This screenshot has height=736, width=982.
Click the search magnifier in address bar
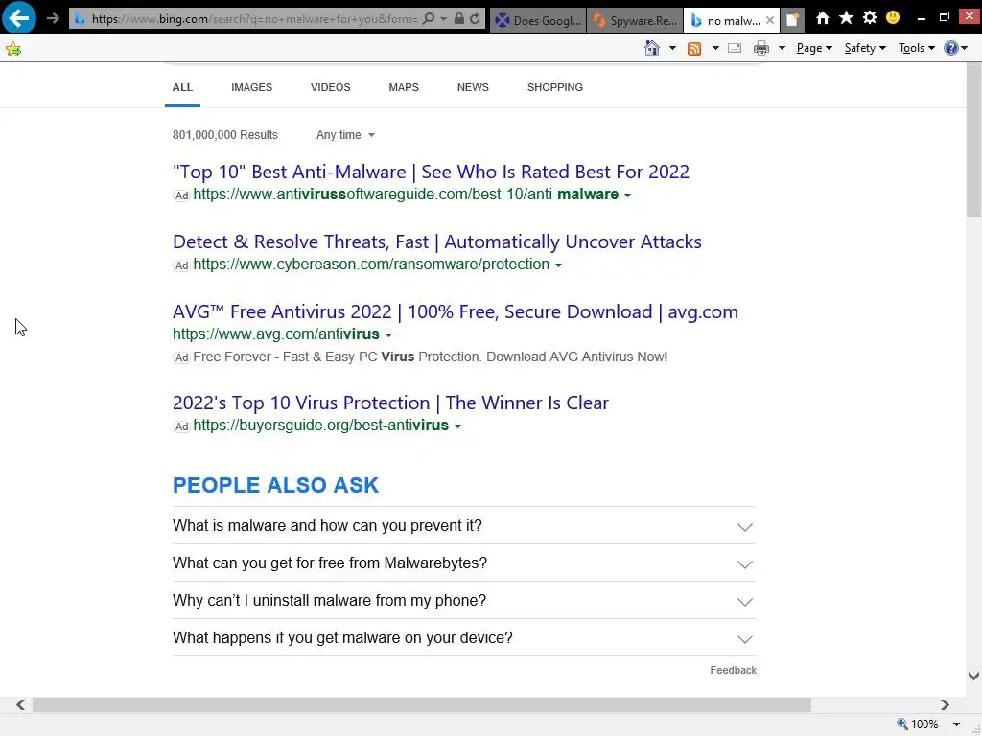429,19
